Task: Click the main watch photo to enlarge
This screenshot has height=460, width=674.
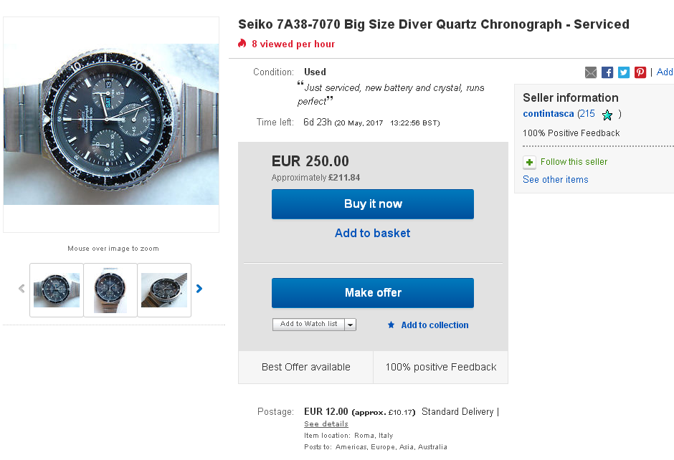Action: 111,125
